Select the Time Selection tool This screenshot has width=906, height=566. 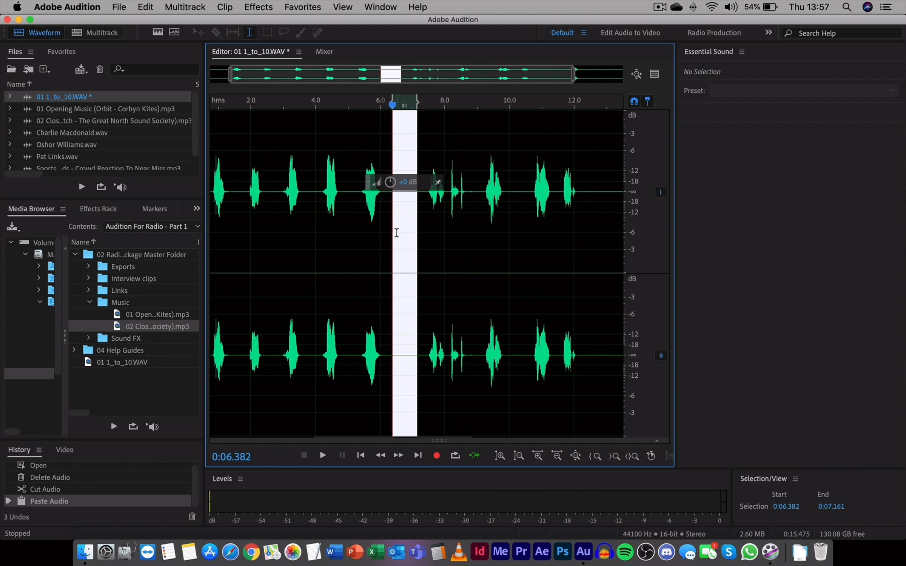pos(250,32)
